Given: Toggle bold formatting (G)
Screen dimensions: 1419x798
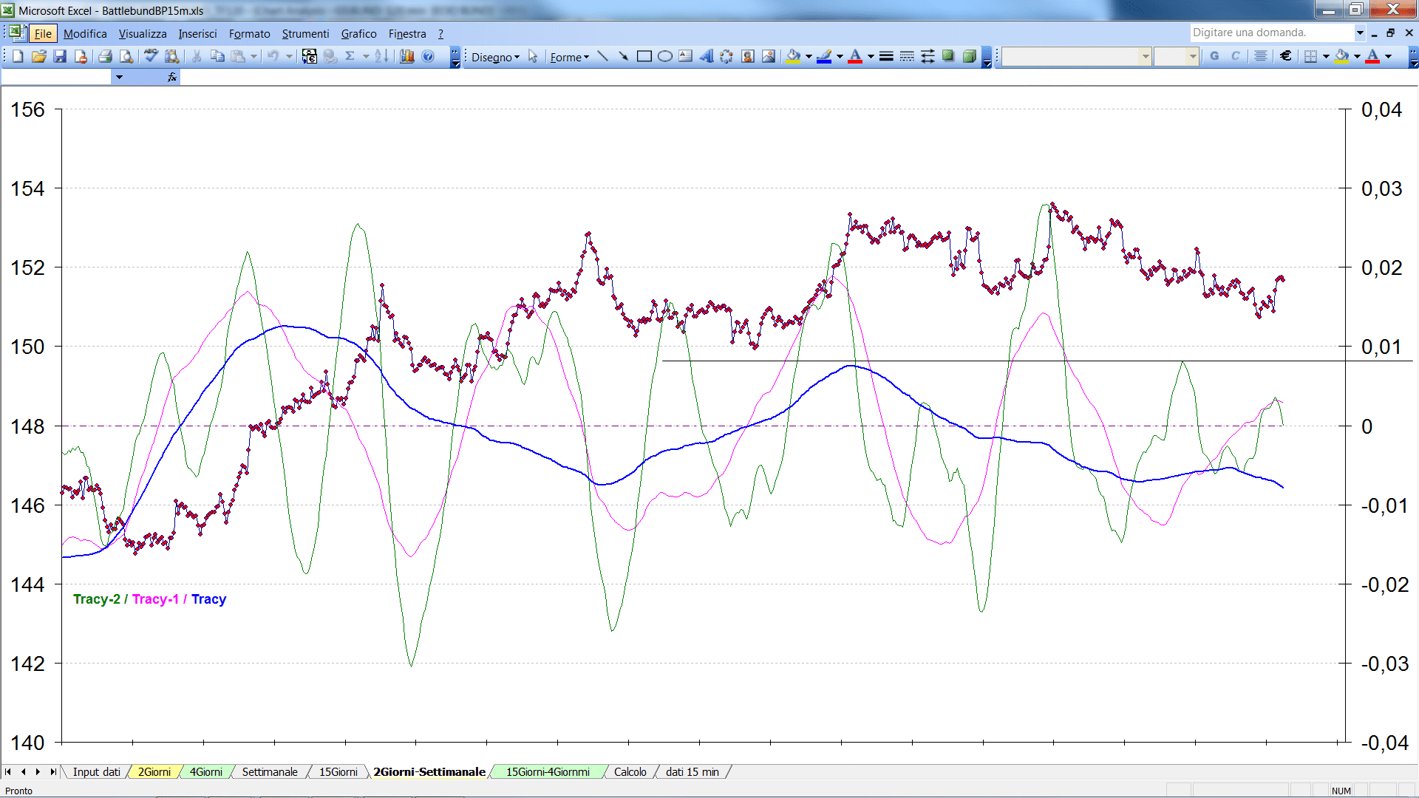Looking at the screenshot, I should coord(1214,56).
